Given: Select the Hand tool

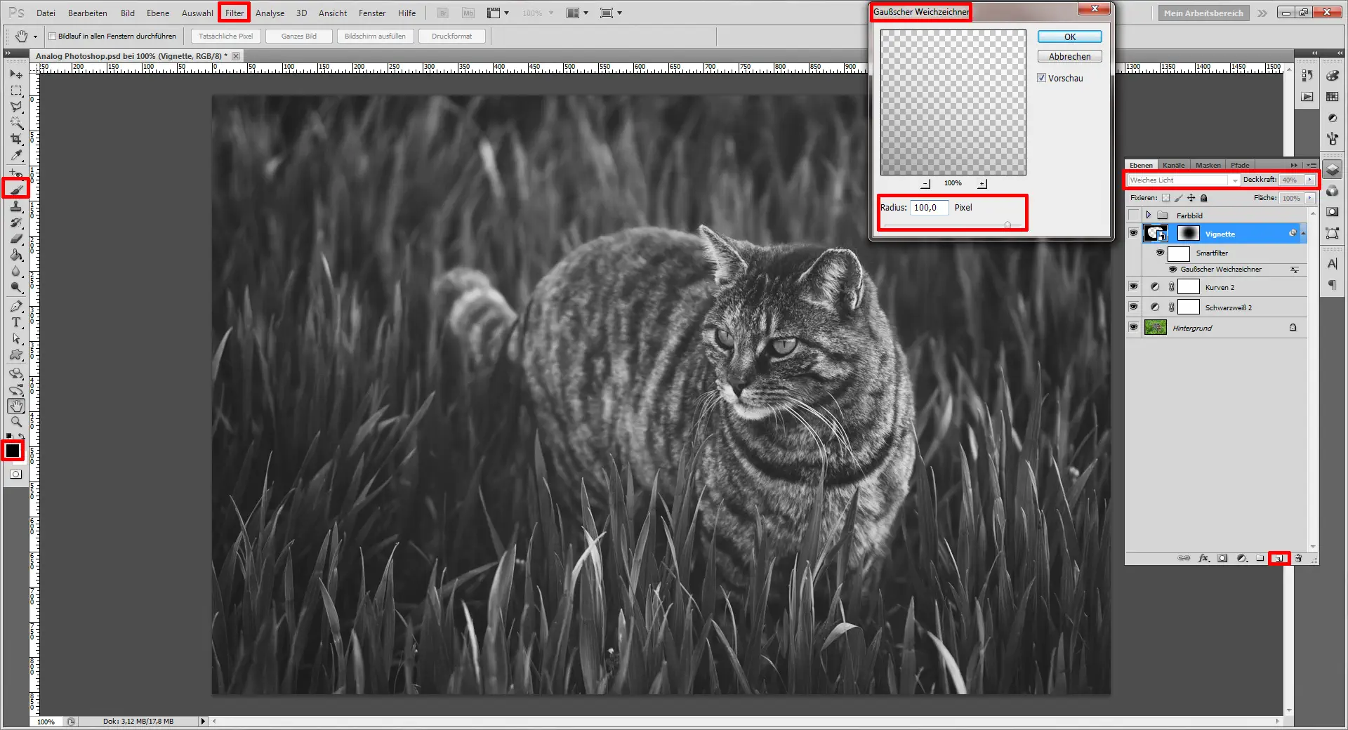Looking at the screenshot, I should [16, 405].
